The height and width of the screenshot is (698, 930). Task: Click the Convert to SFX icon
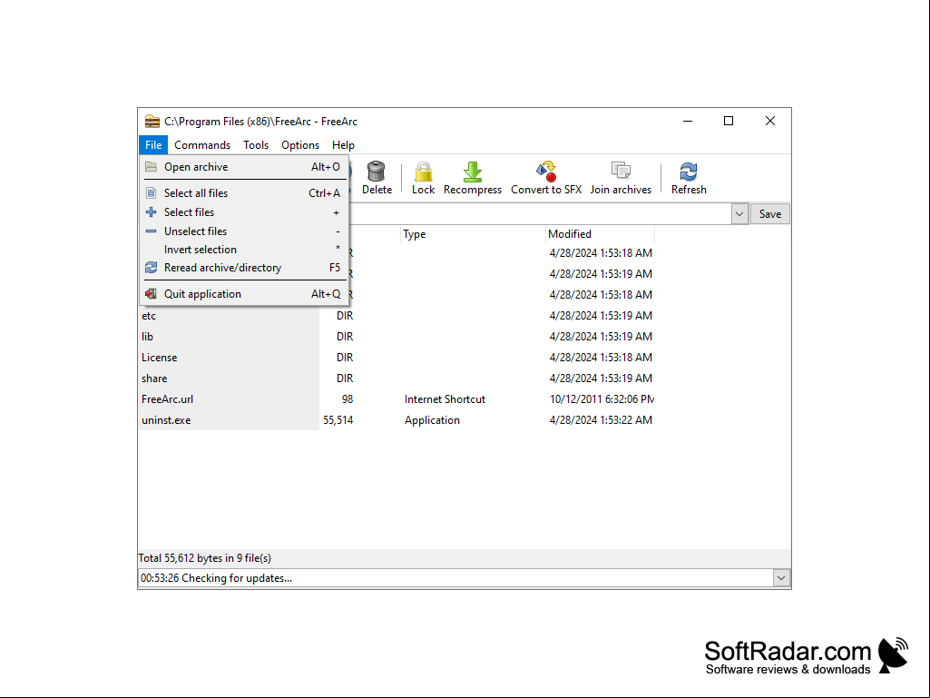coord(545,171)
